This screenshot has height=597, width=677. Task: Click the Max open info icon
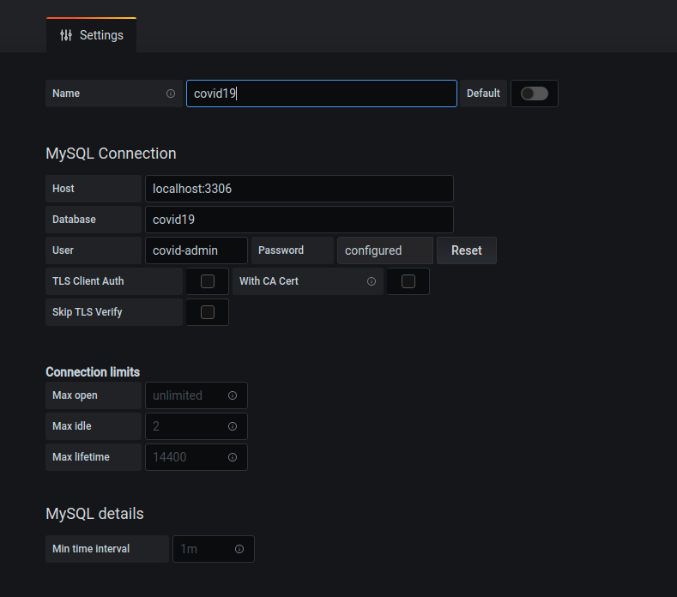(x=233, y=395)
